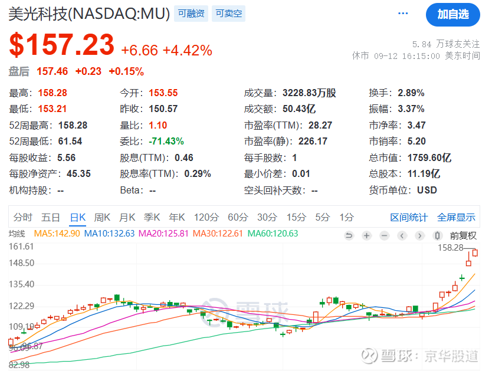Open the 前复权 adjustment dropdown
The image size is (492, 371).
(x=463, y=235)
